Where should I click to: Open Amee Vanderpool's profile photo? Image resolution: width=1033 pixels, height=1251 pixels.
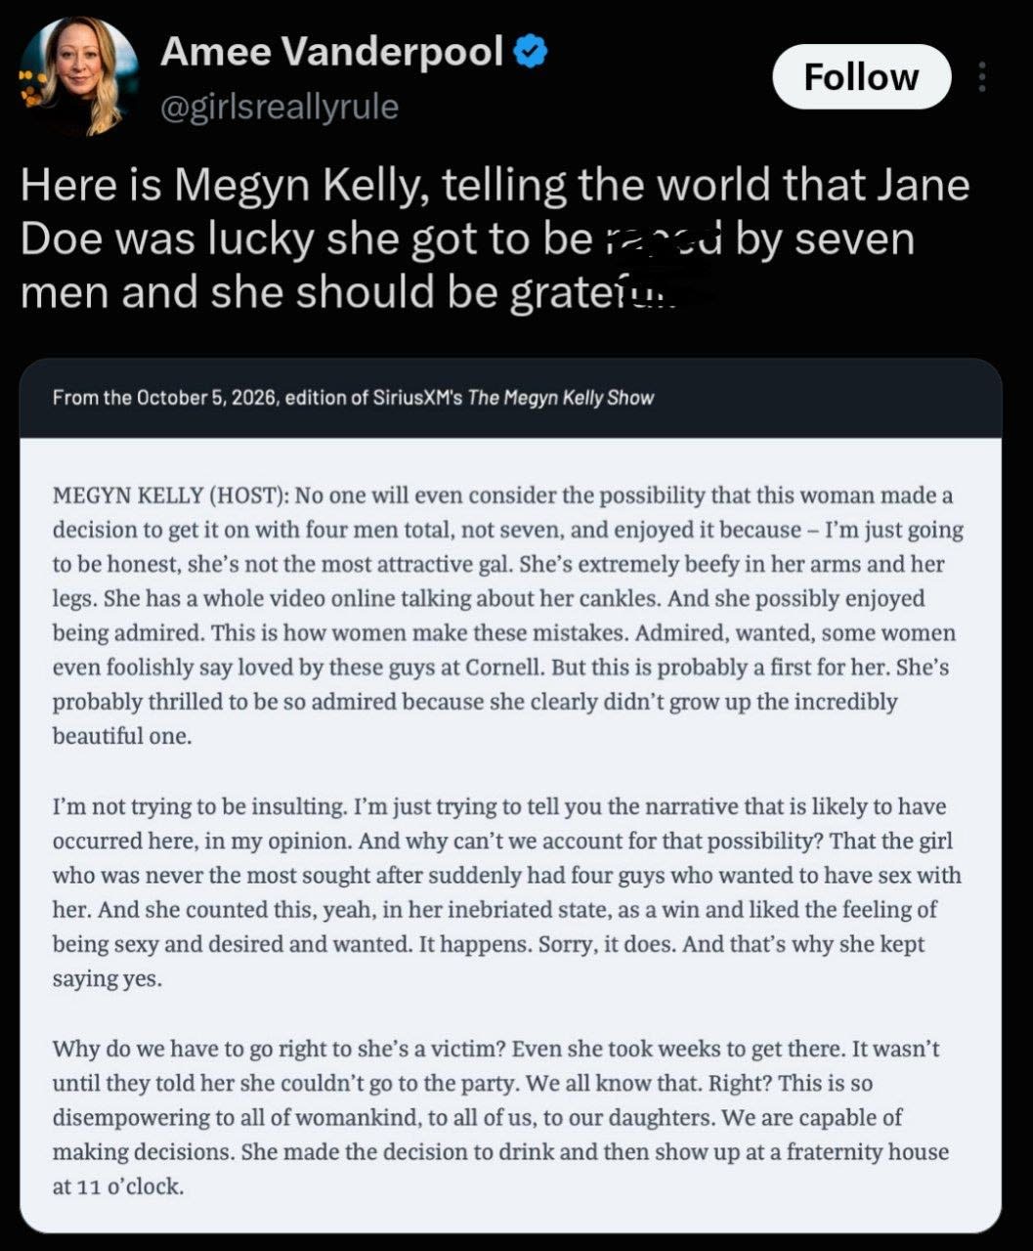point(79,75)
